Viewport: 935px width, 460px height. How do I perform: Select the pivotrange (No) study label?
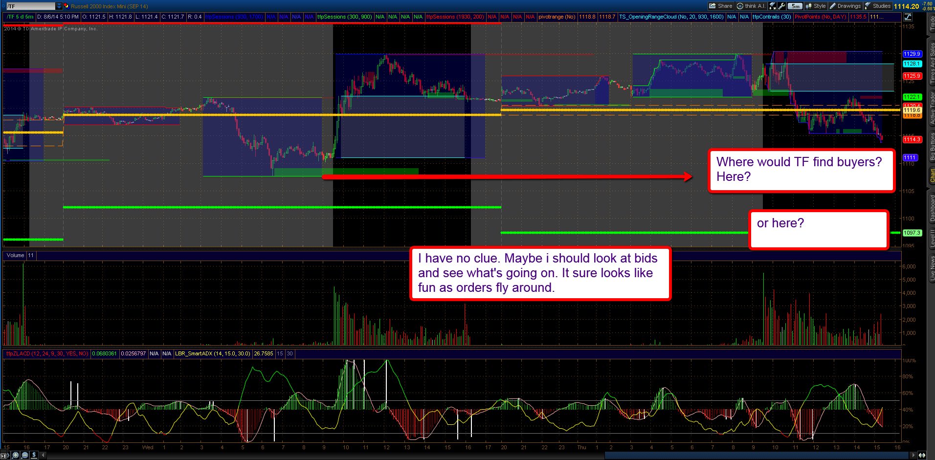click(x=557, y=17)
